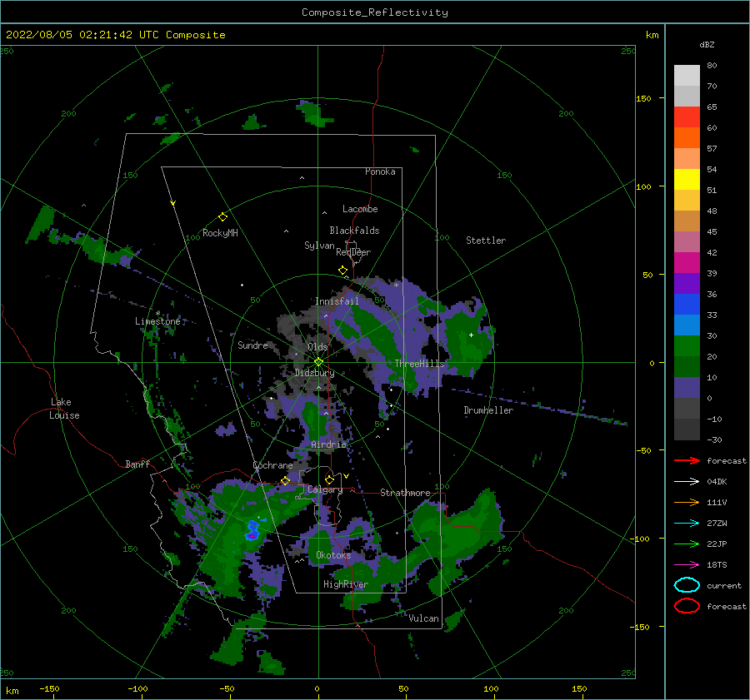
Task: Click the Olds town label
Action: 317,347
